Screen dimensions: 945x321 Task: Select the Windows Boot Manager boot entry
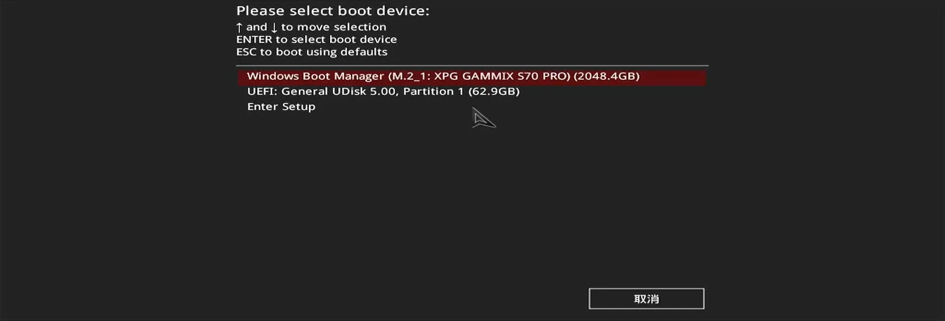(x=472, y=77)
